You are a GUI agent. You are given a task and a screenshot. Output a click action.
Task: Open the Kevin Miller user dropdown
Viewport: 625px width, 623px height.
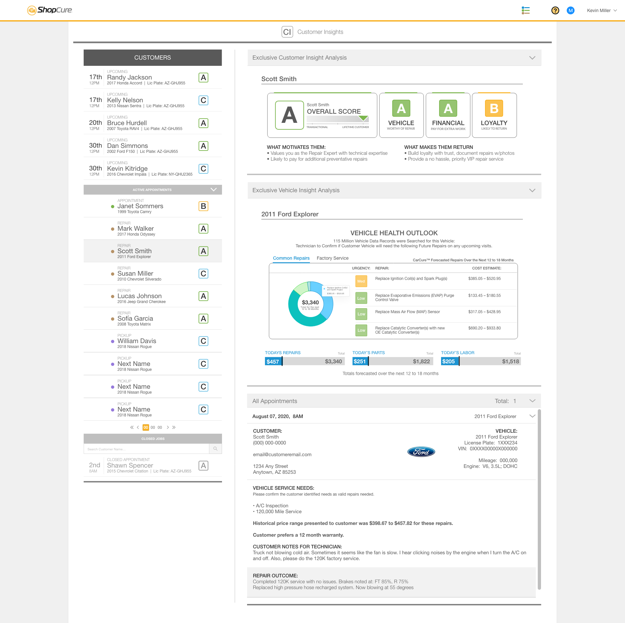click(x=602, y=10)
